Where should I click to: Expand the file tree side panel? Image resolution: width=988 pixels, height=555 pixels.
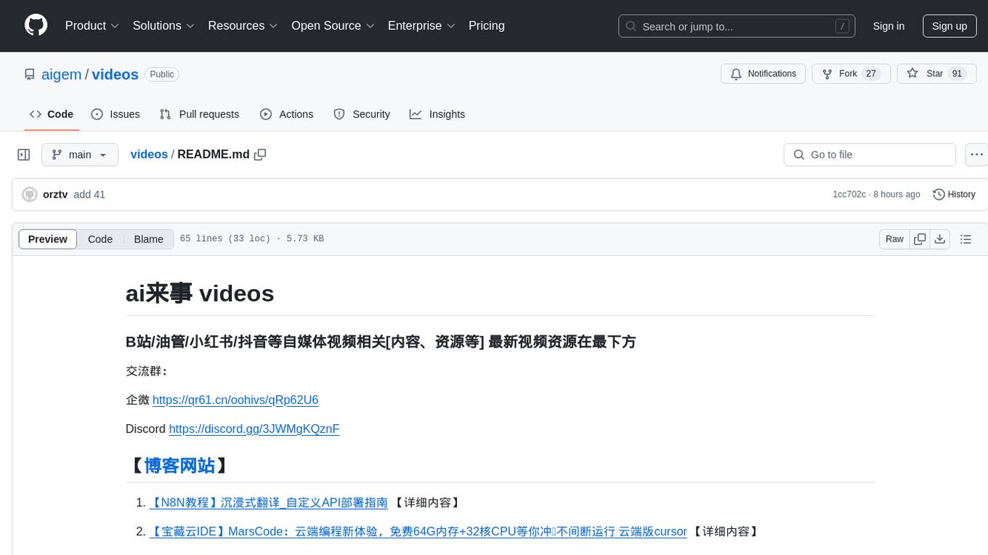(24, 155)
